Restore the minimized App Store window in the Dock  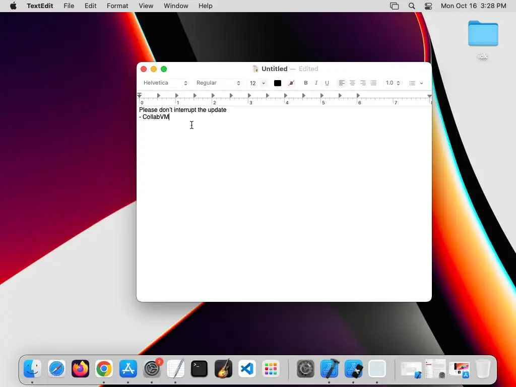(x=460, y=370)
